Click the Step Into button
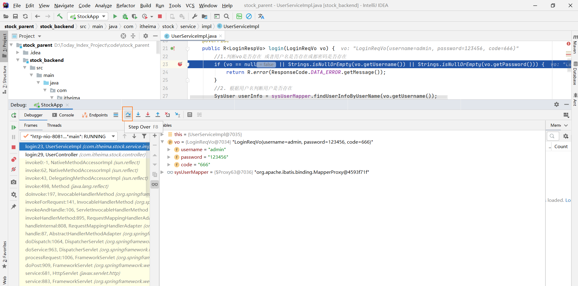Screen dimensions: 578x286 coord(138,115)
